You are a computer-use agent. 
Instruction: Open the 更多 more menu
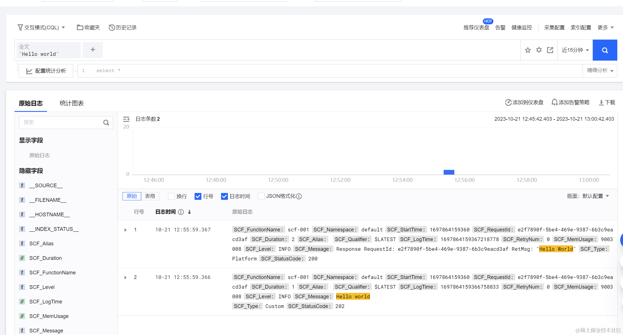point(605,28)
